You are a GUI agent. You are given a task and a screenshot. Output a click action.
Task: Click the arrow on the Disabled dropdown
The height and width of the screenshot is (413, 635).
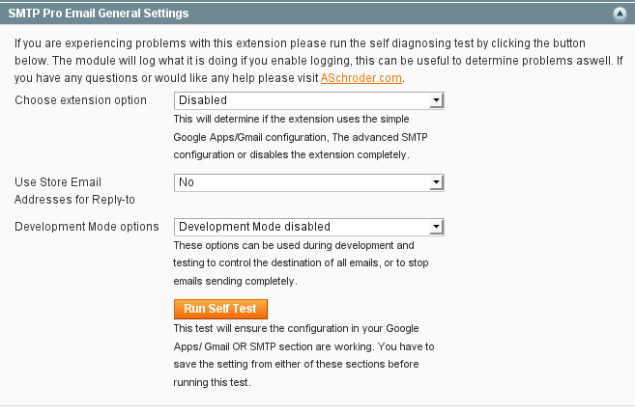tap(436, 100)
